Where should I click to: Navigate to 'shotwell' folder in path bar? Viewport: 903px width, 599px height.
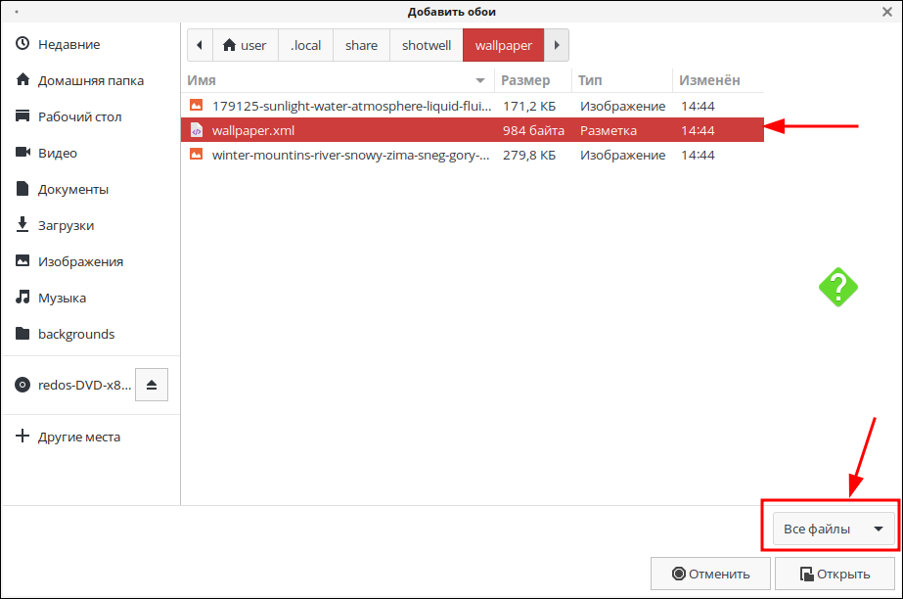pyautogui.click(x=427, y=45)
